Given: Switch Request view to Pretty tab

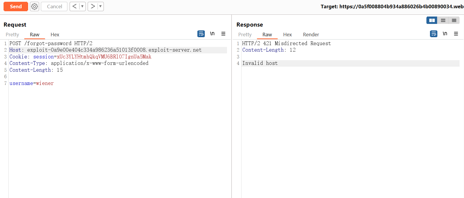Looking at the screenshot, I should [12, 35].
